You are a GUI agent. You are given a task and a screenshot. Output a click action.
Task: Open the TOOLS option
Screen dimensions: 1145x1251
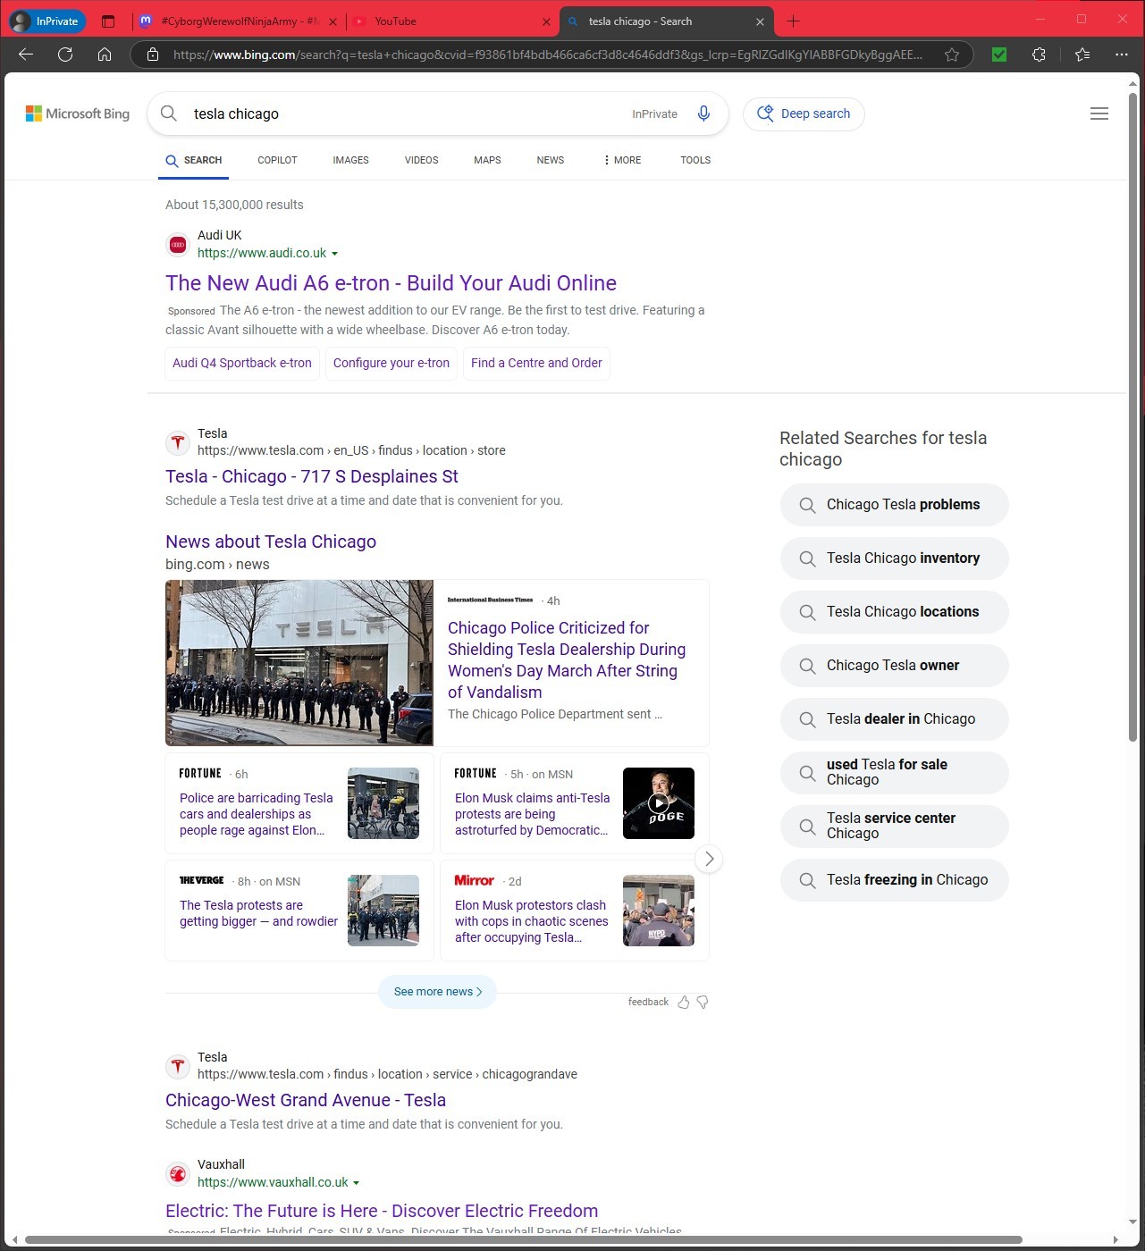[x=695, y=160]
